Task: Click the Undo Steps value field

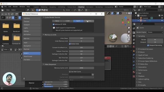Action: point(81,38)
